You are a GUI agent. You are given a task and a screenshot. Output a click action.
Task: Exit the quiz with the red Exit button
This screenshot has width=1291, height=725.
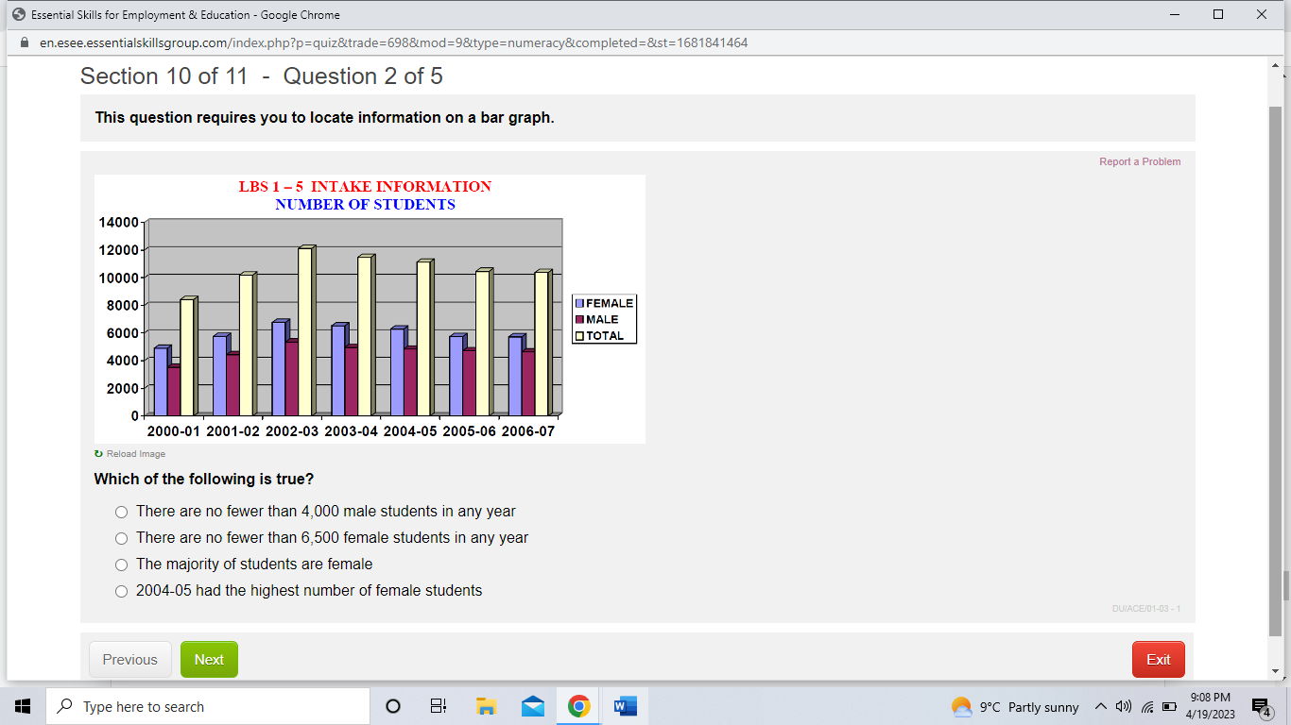pos(1159,660)
